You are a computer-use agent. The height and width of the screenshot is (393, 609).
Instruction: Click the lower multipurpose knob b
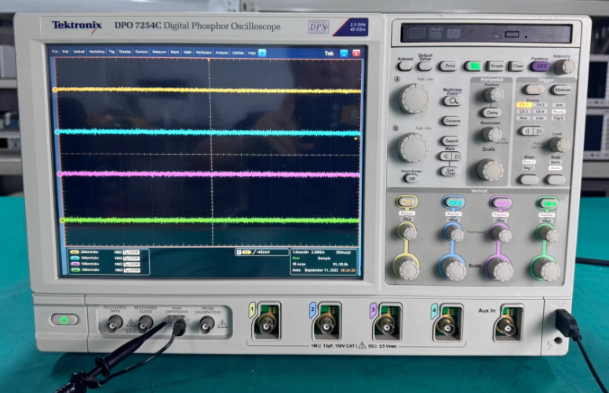click(x=413, y=148)
